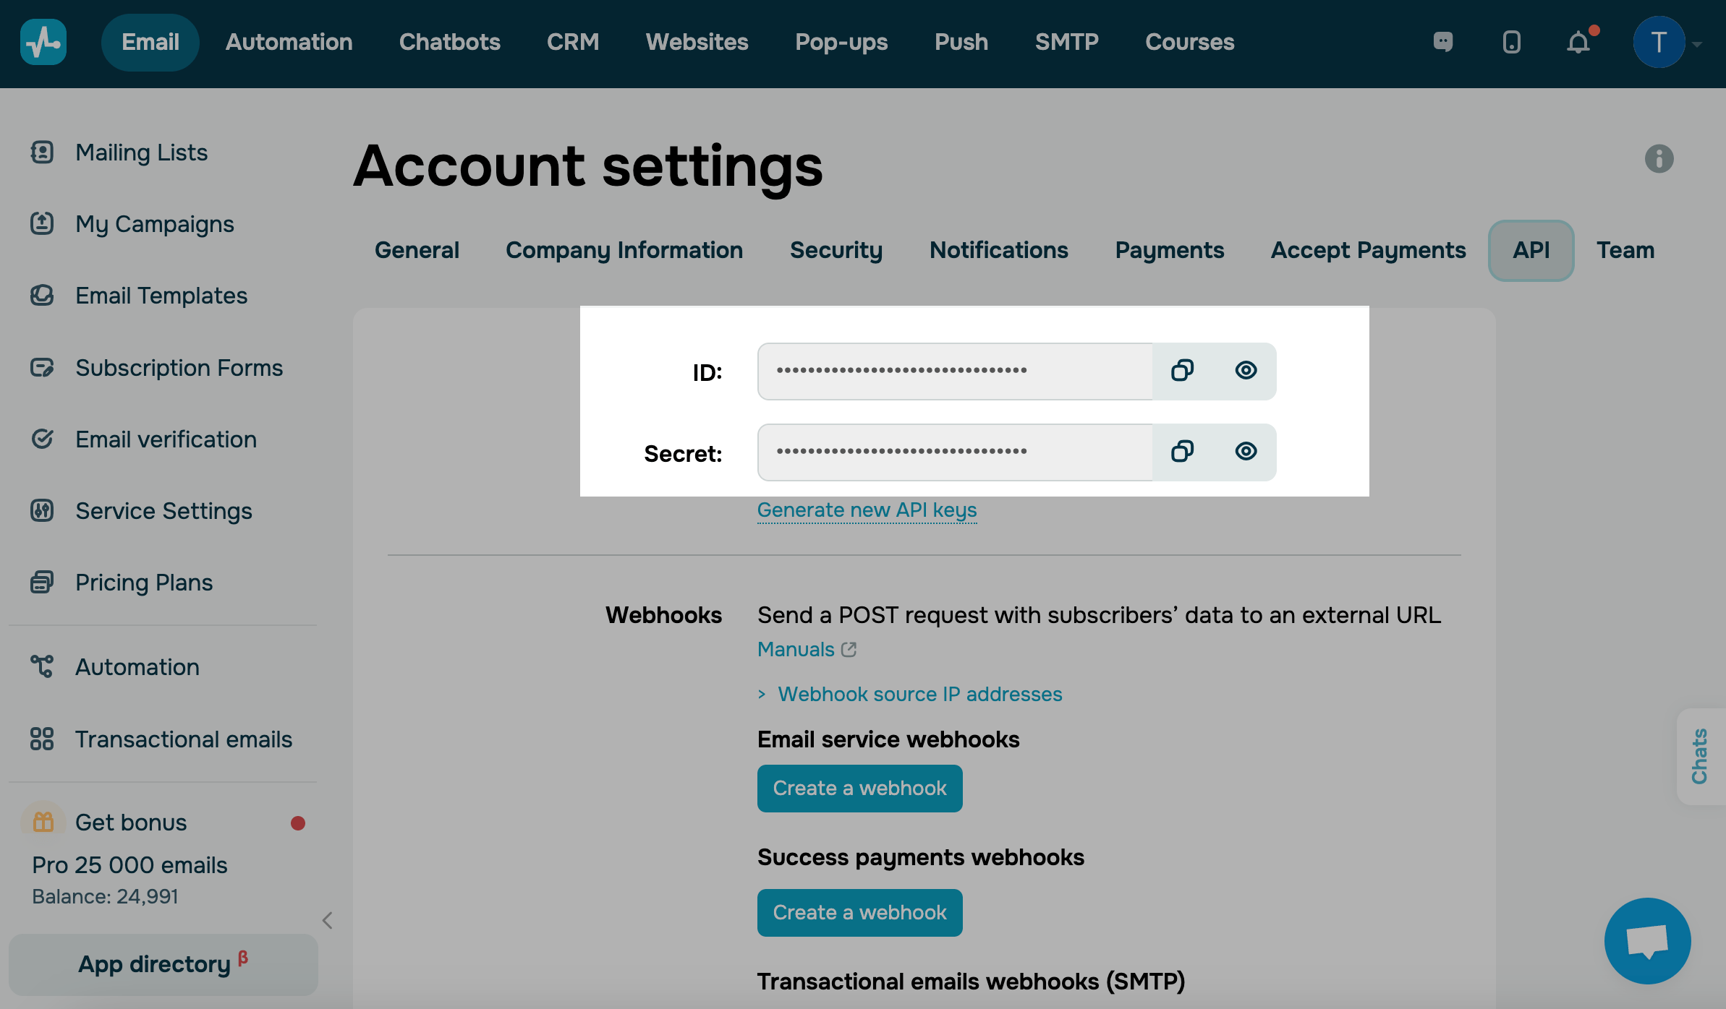The width and height of the screenshot is (1726, 1009).
Task: Show the hidden API Secret
Action: tap(1246, 452)
